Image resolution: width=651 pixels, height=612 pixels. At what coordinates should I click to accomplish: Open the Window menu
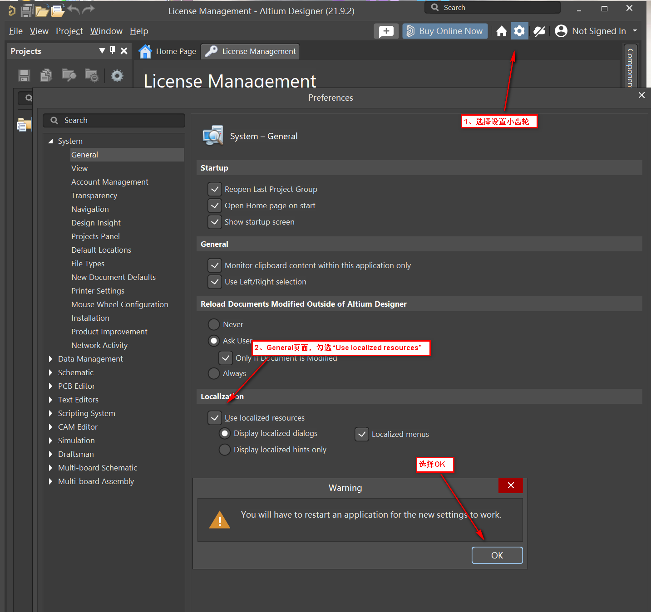pyautogui.click(x=106, y=31)
